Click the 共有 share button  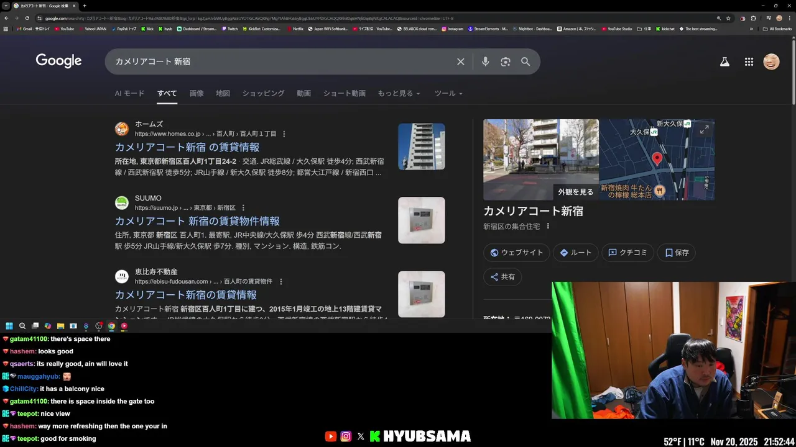(x=502, y=277)
